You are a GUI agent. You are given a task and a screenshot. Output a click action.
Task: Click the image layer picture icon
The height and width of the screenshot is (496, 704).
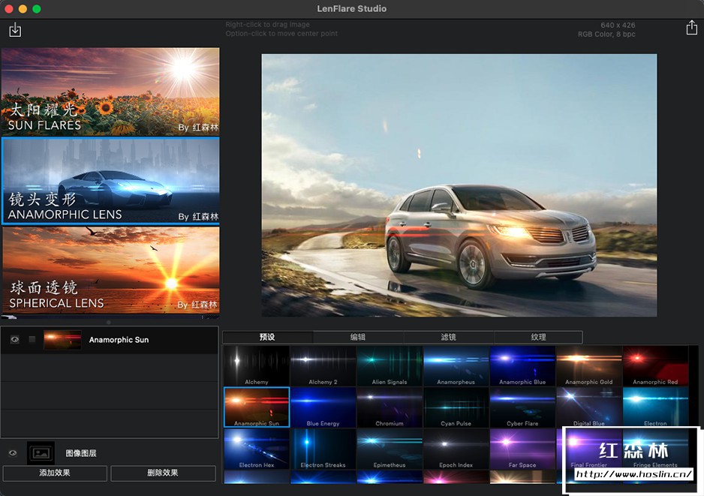(41, 453)
